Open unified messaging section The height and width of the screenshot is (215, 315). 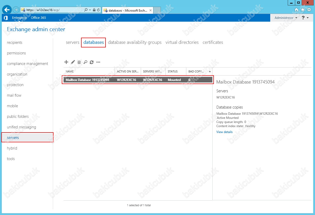pos(21,127)
